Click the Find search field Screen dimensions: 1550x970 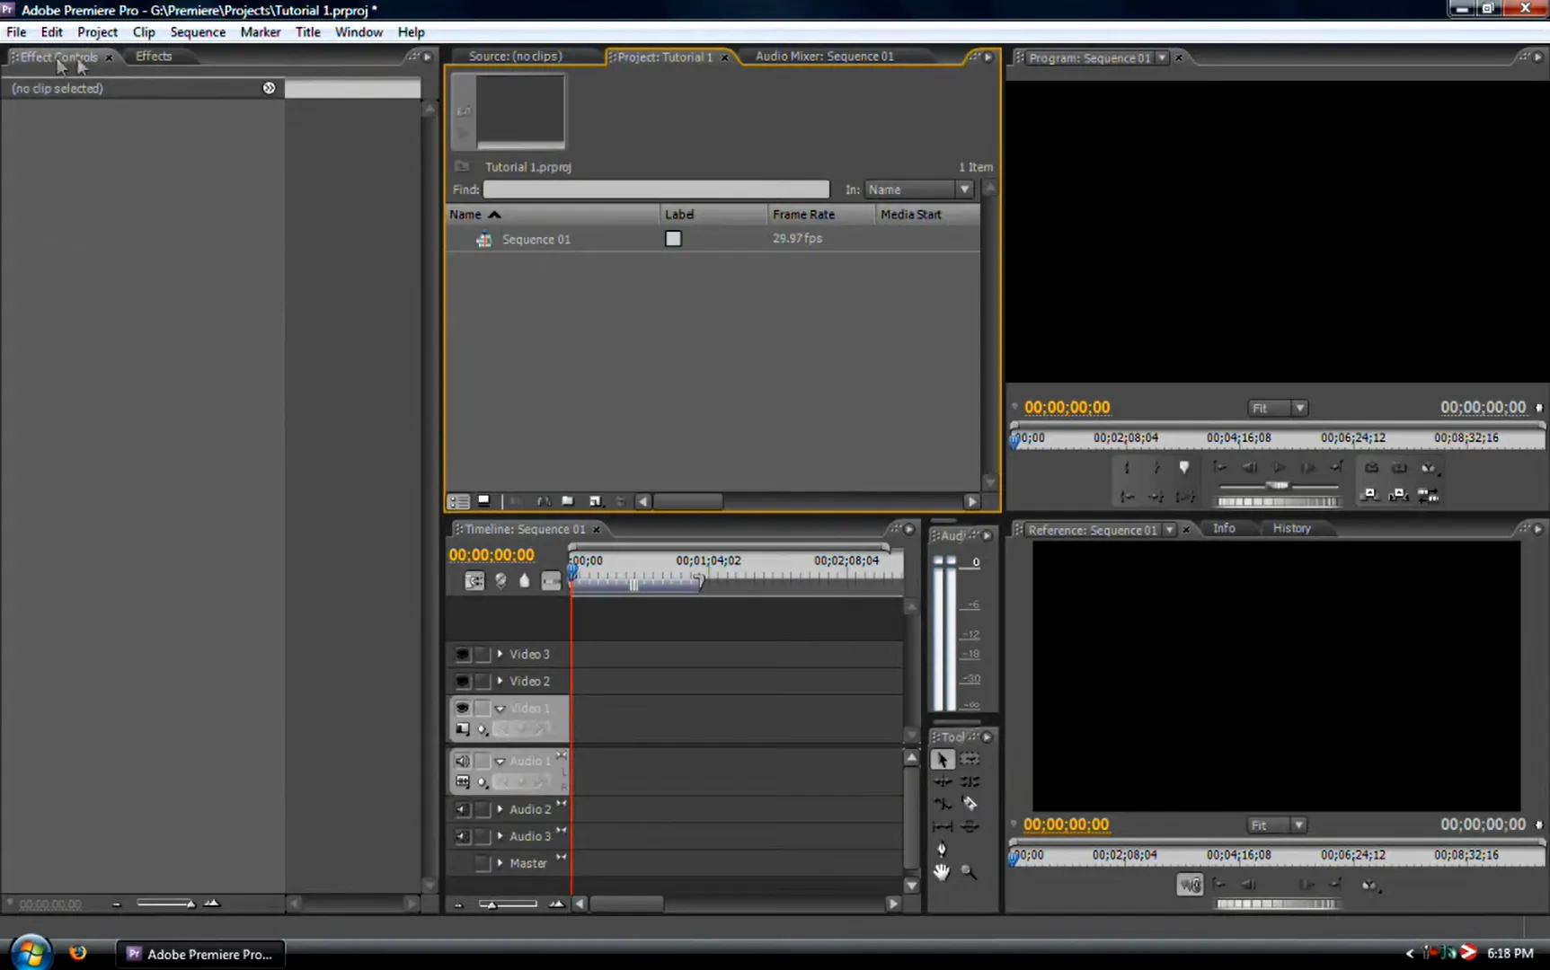click(x=656, y=190)
